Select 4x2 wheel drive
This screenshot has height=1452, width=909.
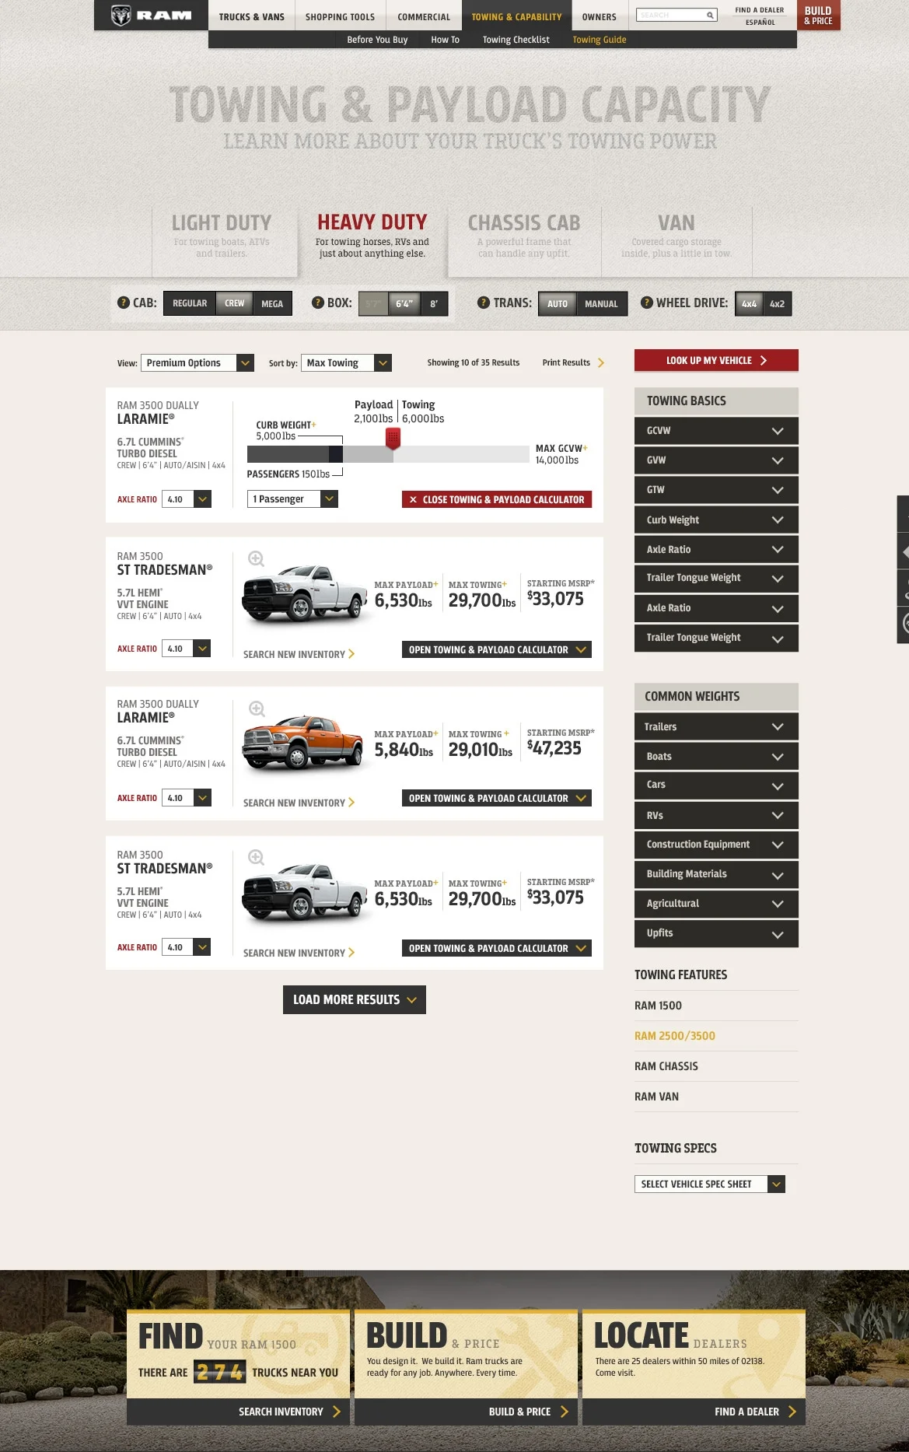[778, 303]
